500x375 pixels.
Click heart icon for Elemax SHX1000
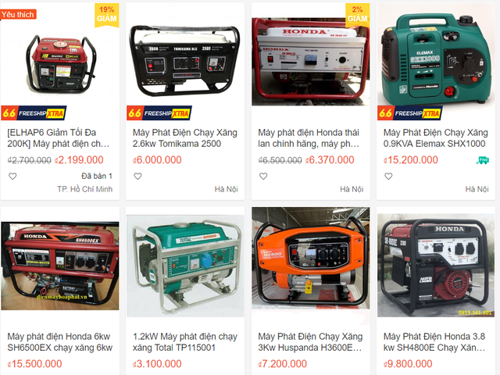(388, 176)
